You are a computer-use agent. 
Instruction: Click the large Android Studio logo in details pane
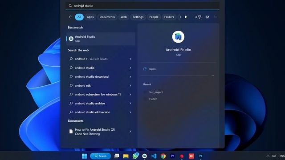pos(178,37)
